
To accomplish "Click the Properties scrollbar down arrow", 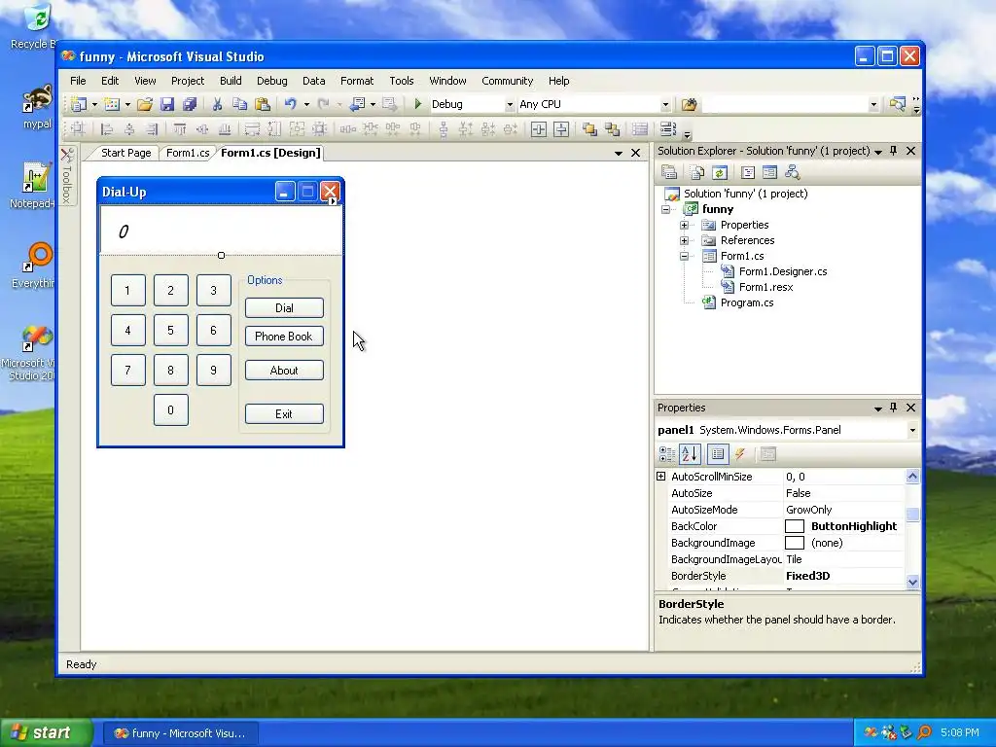I will [912, 582].
